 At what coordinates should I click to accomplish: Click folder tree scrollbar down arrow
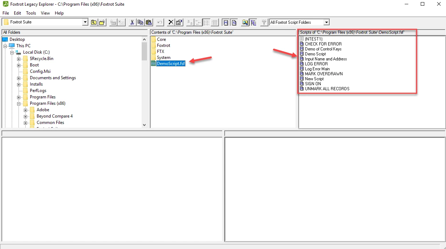click(x=144, y=125)
